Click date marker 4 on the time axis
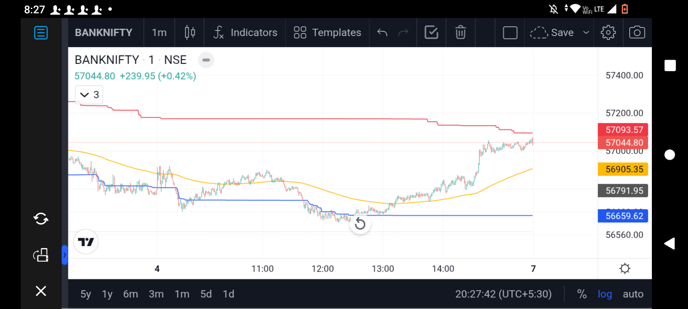 click(x=157, y=269)
